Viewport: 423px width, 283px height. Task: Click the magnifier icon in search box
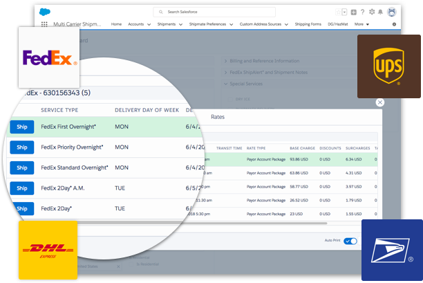click(161, 12)
